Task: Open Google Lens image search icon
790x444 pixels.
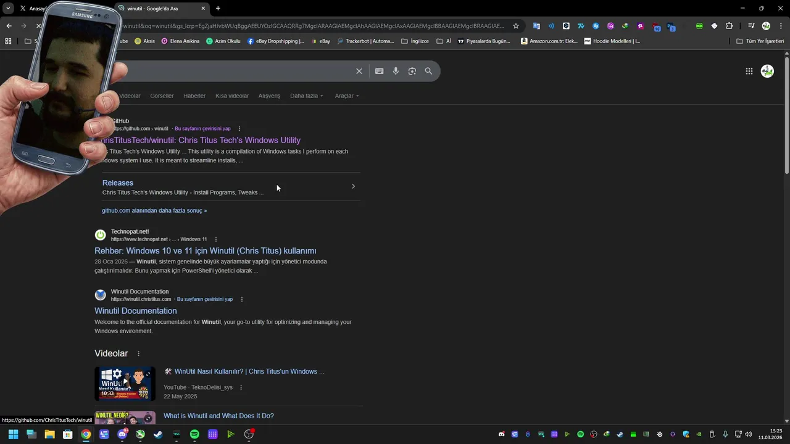Action: point(412,71)
